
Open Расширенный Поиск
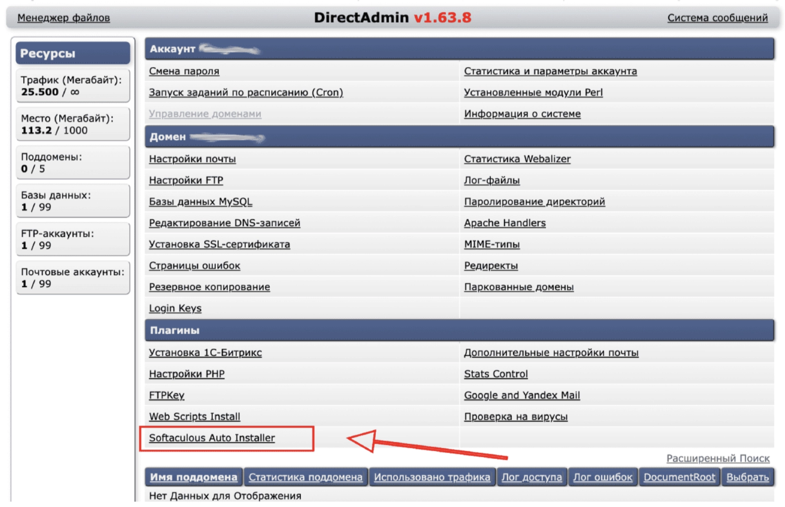tap(718, 458)
